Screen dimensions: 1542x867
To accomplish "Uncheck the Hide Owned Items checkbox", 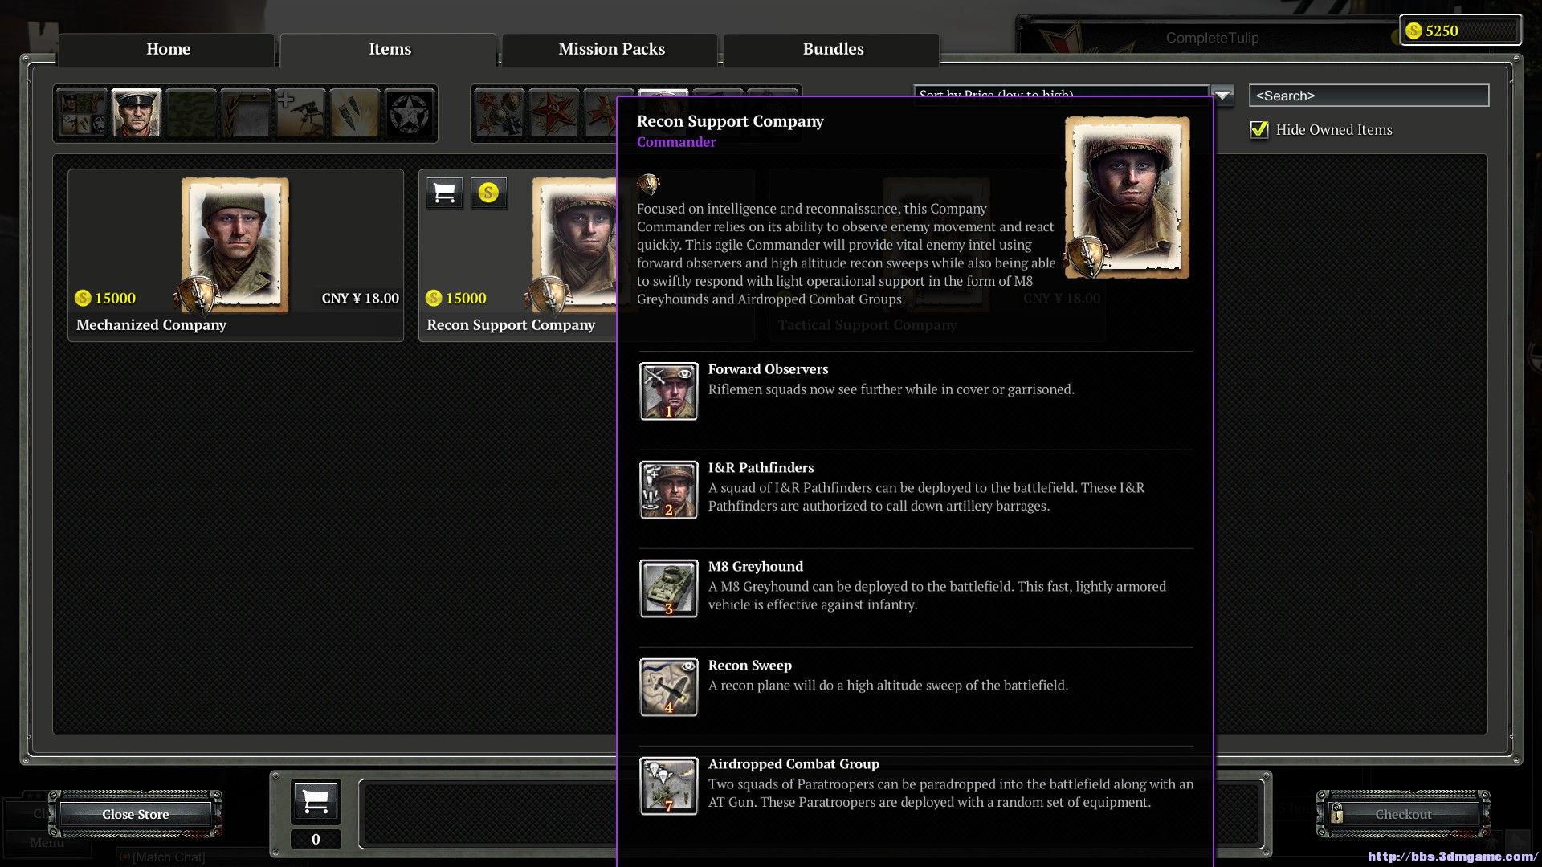I will click(x=1259, y=130).
